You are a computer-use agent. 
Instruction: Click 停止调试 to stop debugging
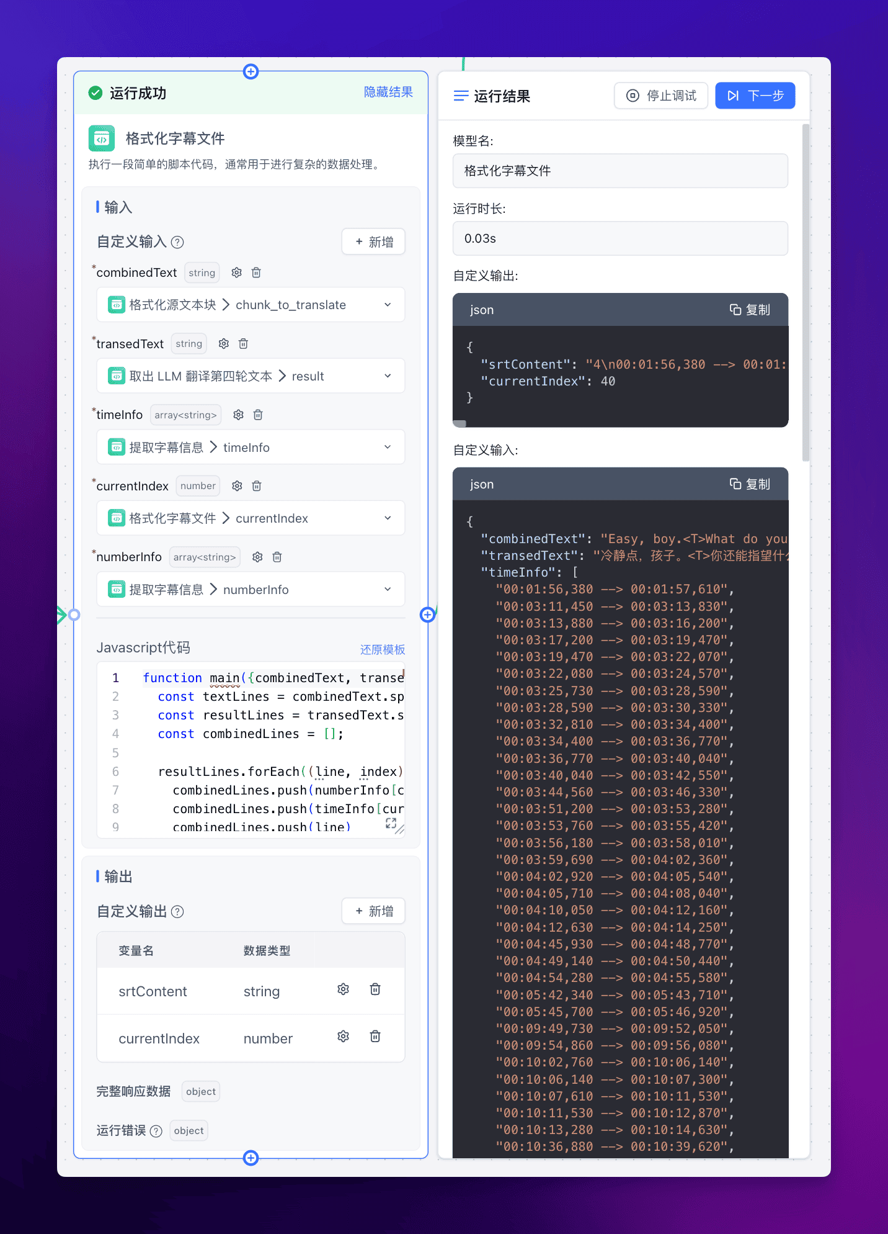click(661, 96)
